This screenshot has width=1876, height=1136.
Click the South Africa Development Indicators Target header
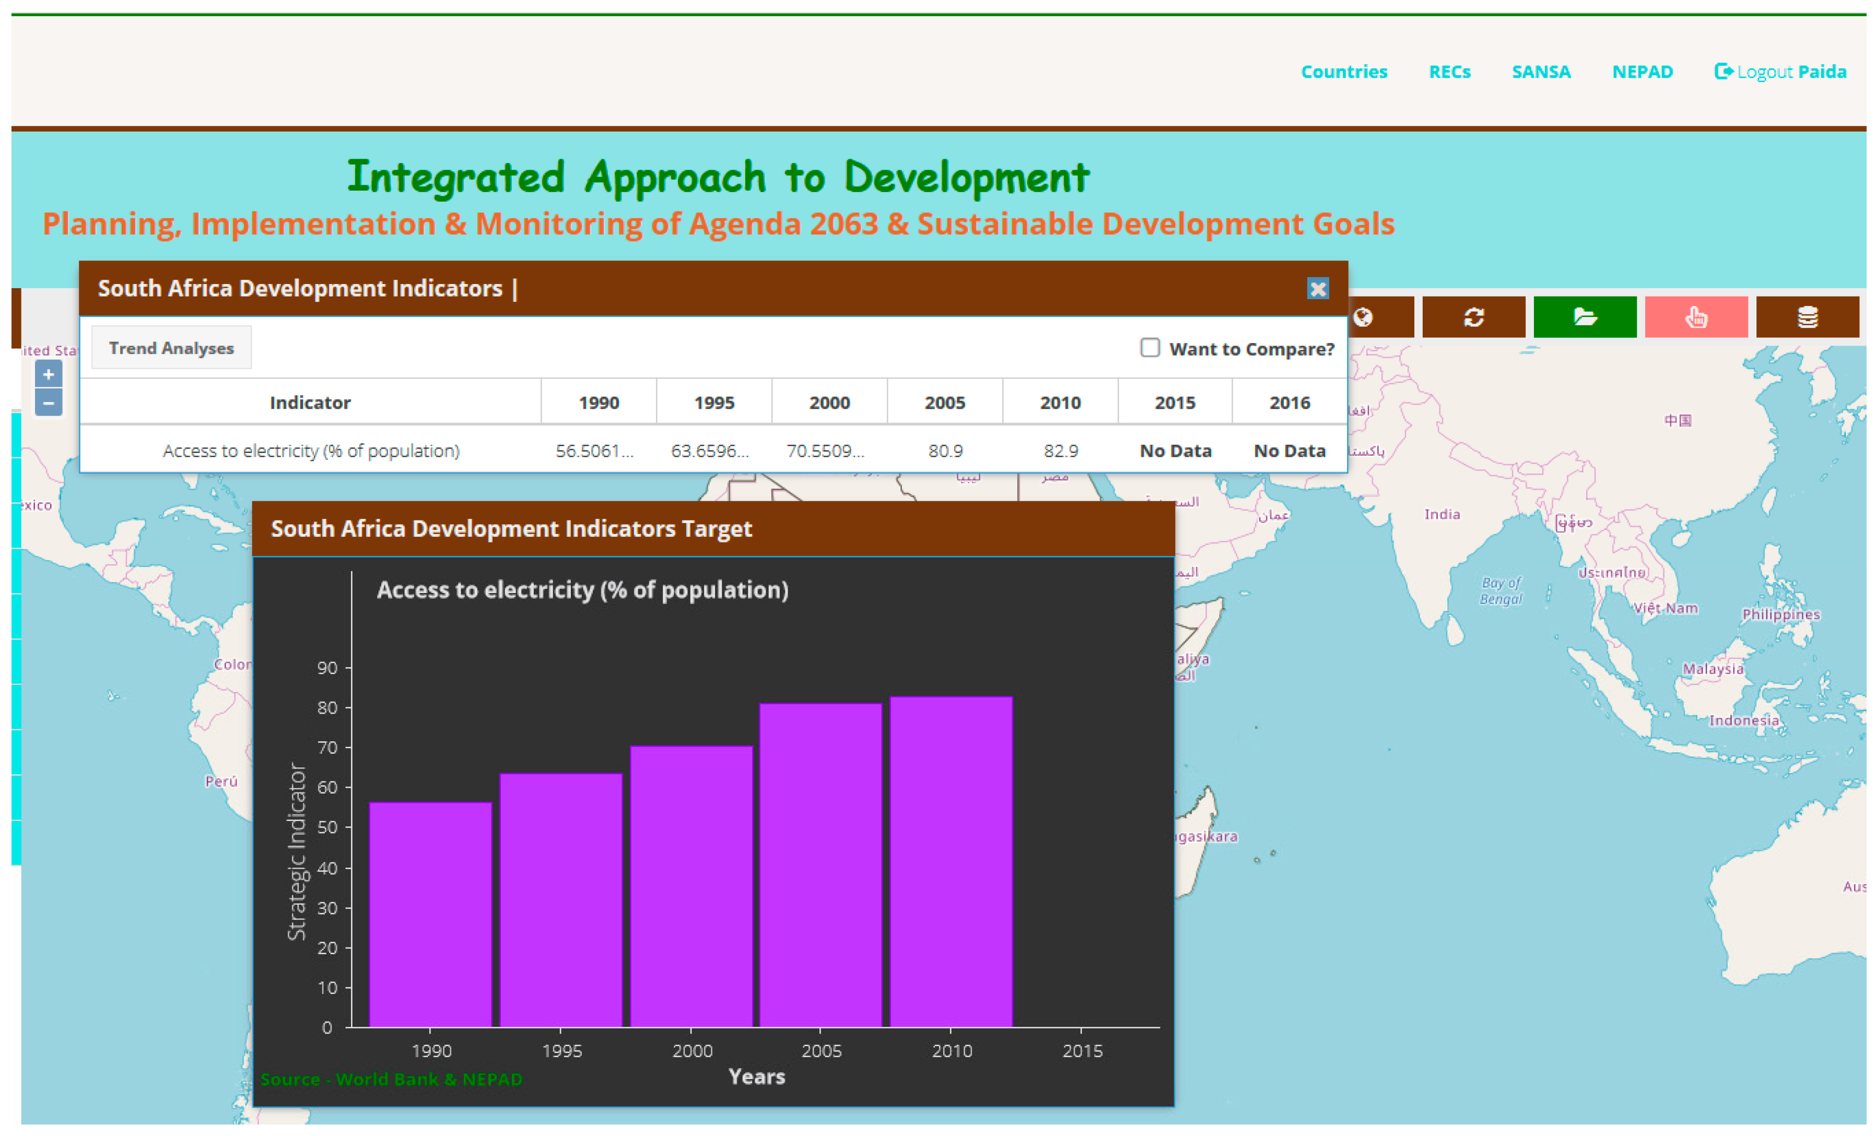[x=713, y=529]
